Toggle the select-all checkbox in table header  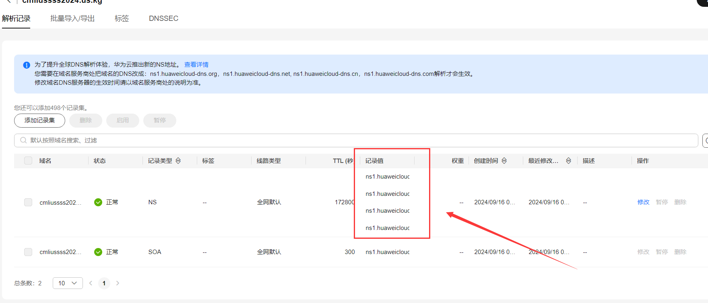pos(28,161)
